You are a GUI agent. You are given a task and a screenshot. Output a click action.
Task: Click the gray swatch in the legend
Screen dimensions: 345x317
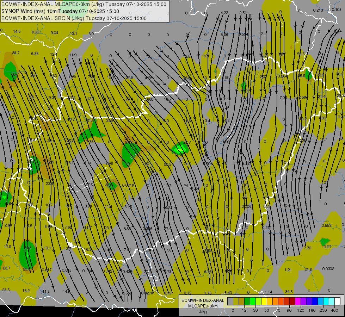[230, 301]
